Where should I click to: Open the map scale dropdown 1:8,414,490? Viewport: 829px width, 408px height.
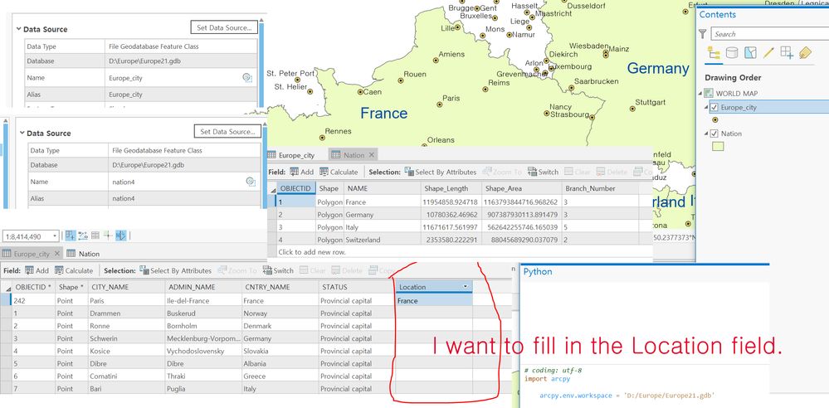pos(55,236)
